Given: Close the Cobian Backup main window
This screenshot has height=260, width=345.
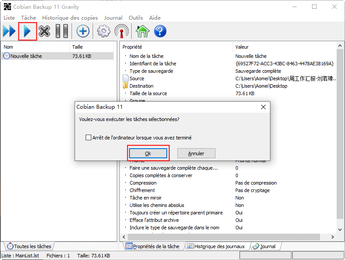Looking at the screenshot, I should pyautogui.click(x=334, y=7).
